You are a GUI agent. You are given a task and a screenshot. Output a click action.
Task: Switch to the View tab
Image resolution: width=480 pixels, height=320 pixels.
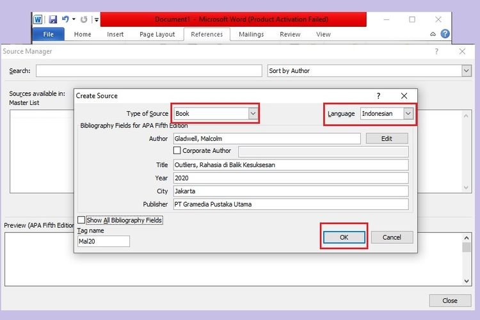(324, 35)
